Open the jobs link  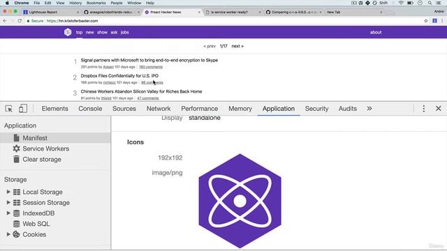point(124,33)
